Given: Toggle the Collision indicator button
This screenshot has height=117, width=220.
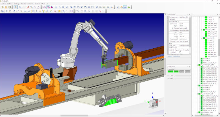Looking at the screenshot, I should (x=176, y=71).
